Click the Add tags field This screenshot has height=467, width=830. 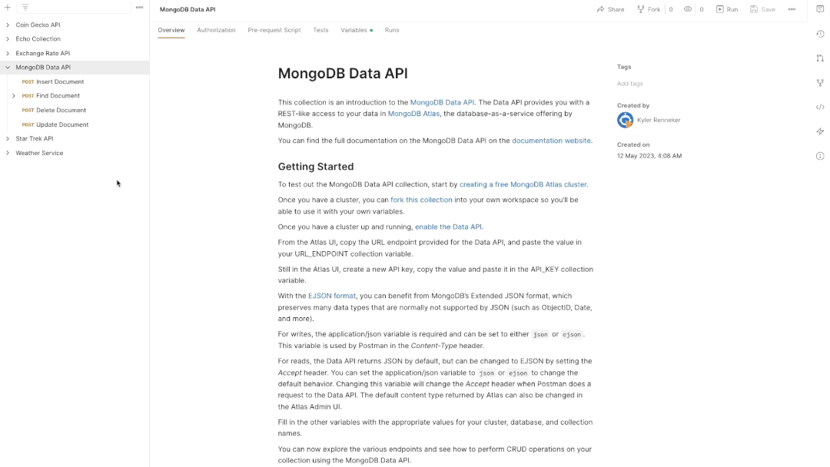[629, 84]
